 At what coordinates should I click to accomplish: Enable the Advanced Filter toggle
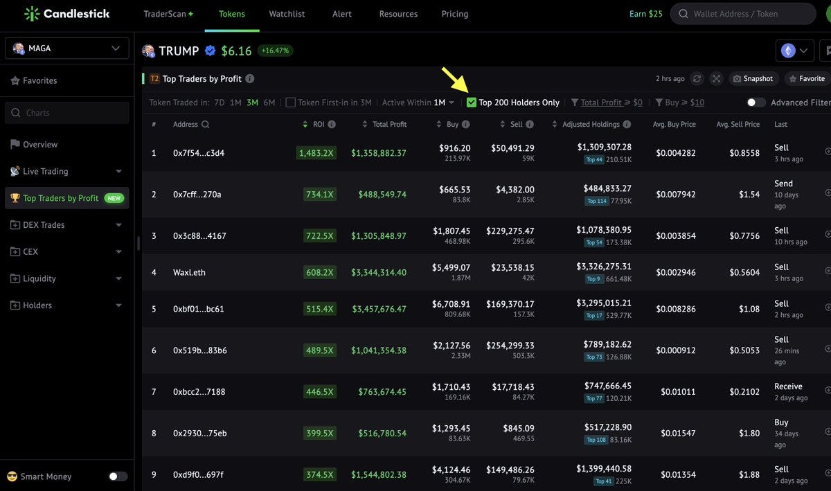(x=756, y=102)
